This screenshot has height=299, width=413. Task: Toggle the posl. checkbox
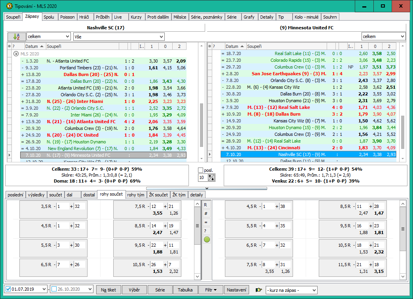click(x=200, y=170)
